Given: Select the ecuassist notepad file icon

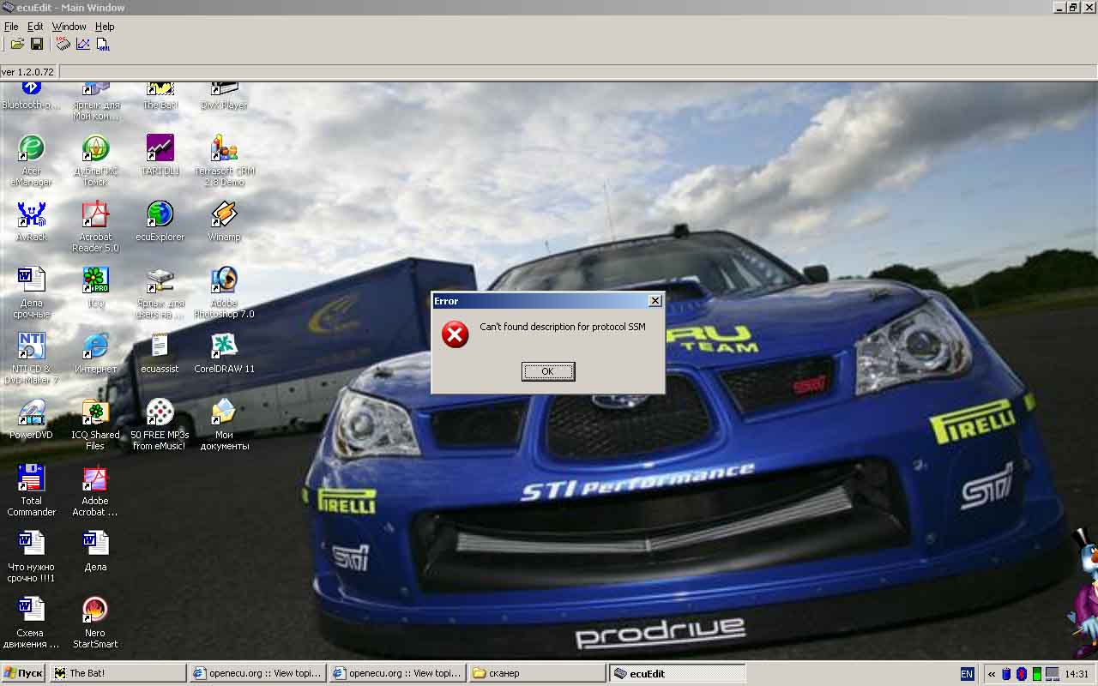Looking at the screenshot, I should [160, 353].
